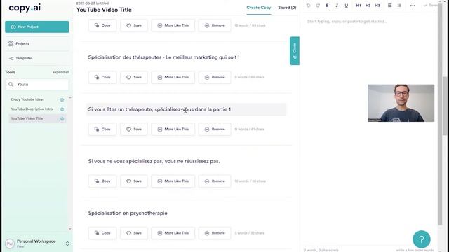Open the help question mark button

click(422, 239)
